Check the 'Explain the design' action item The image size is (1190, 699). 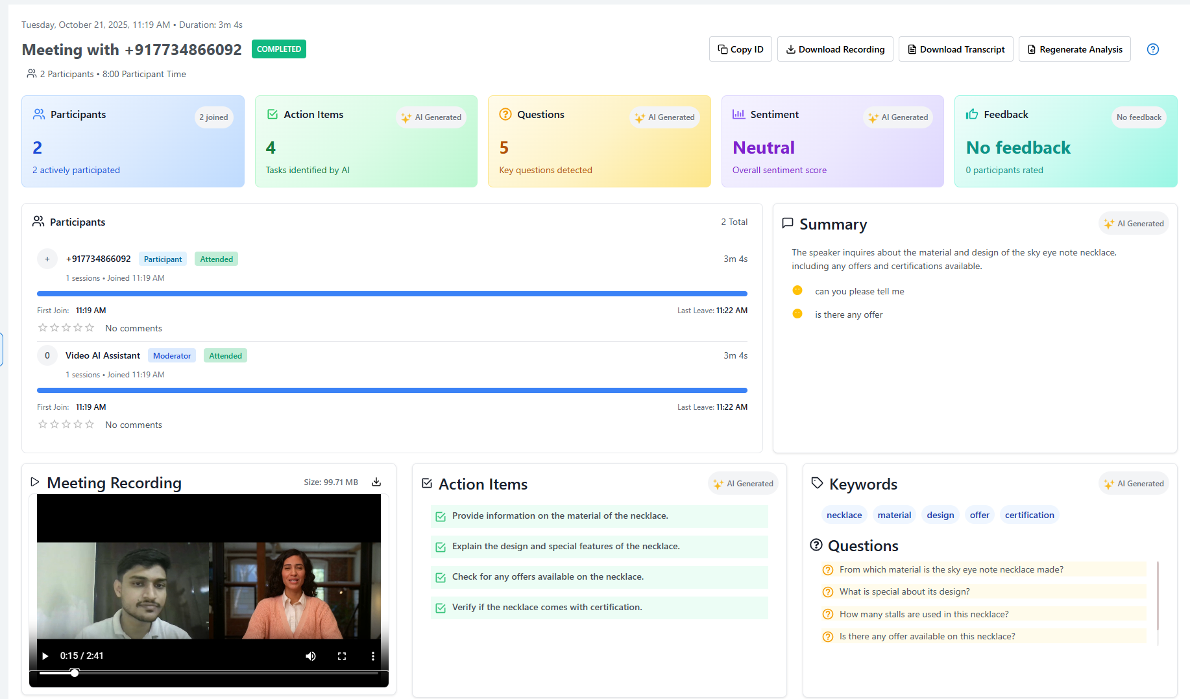pos(441,547)
